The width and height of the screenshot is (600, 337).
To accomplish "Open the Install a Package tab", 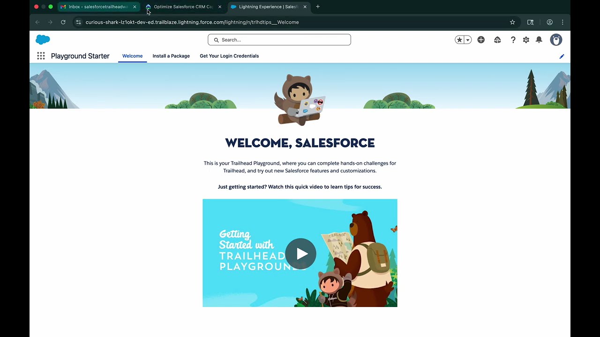I will (171, 56).
